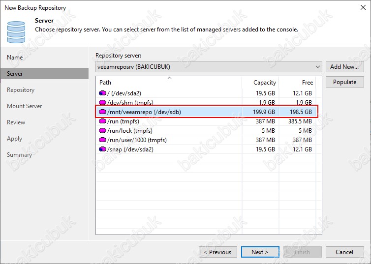
Task: Sort by the Capacity column header
Action: click(260, 83)
